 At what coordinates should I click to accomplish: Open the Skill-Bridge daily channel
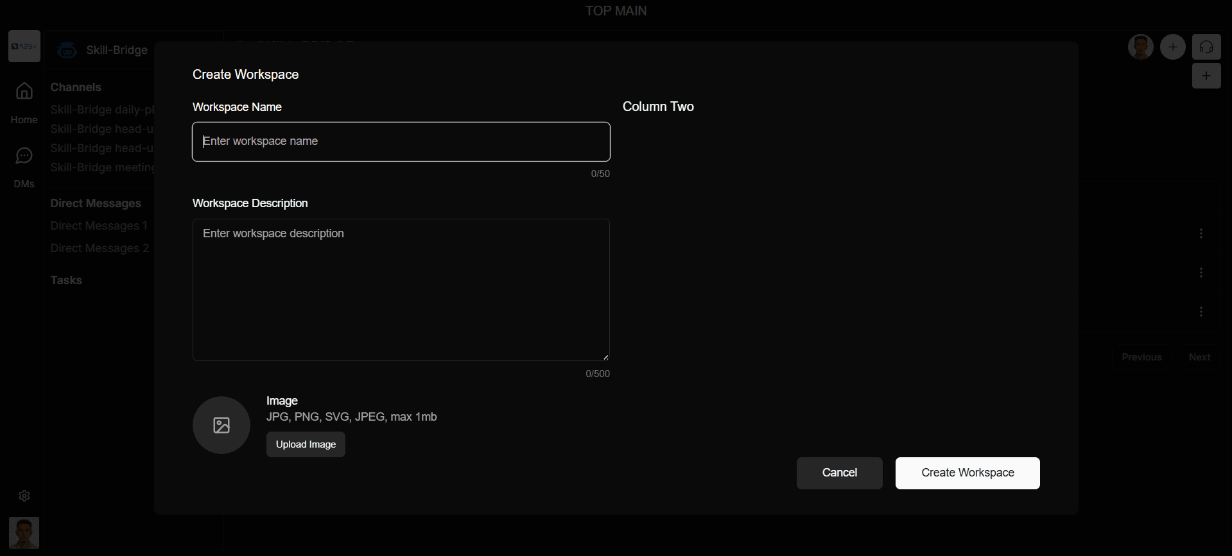pos(102,110)
